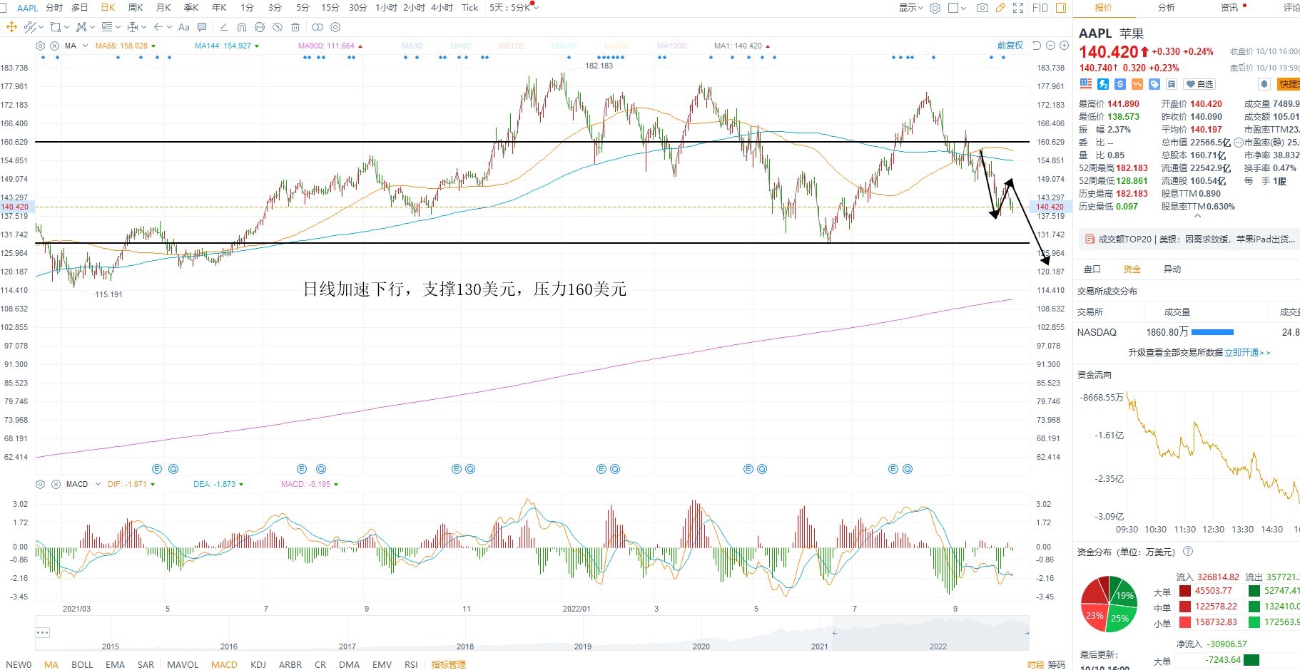Viewport: 1300px width, 670px height.
Task: Click the US flag market icon
Action: point(1086,84)
